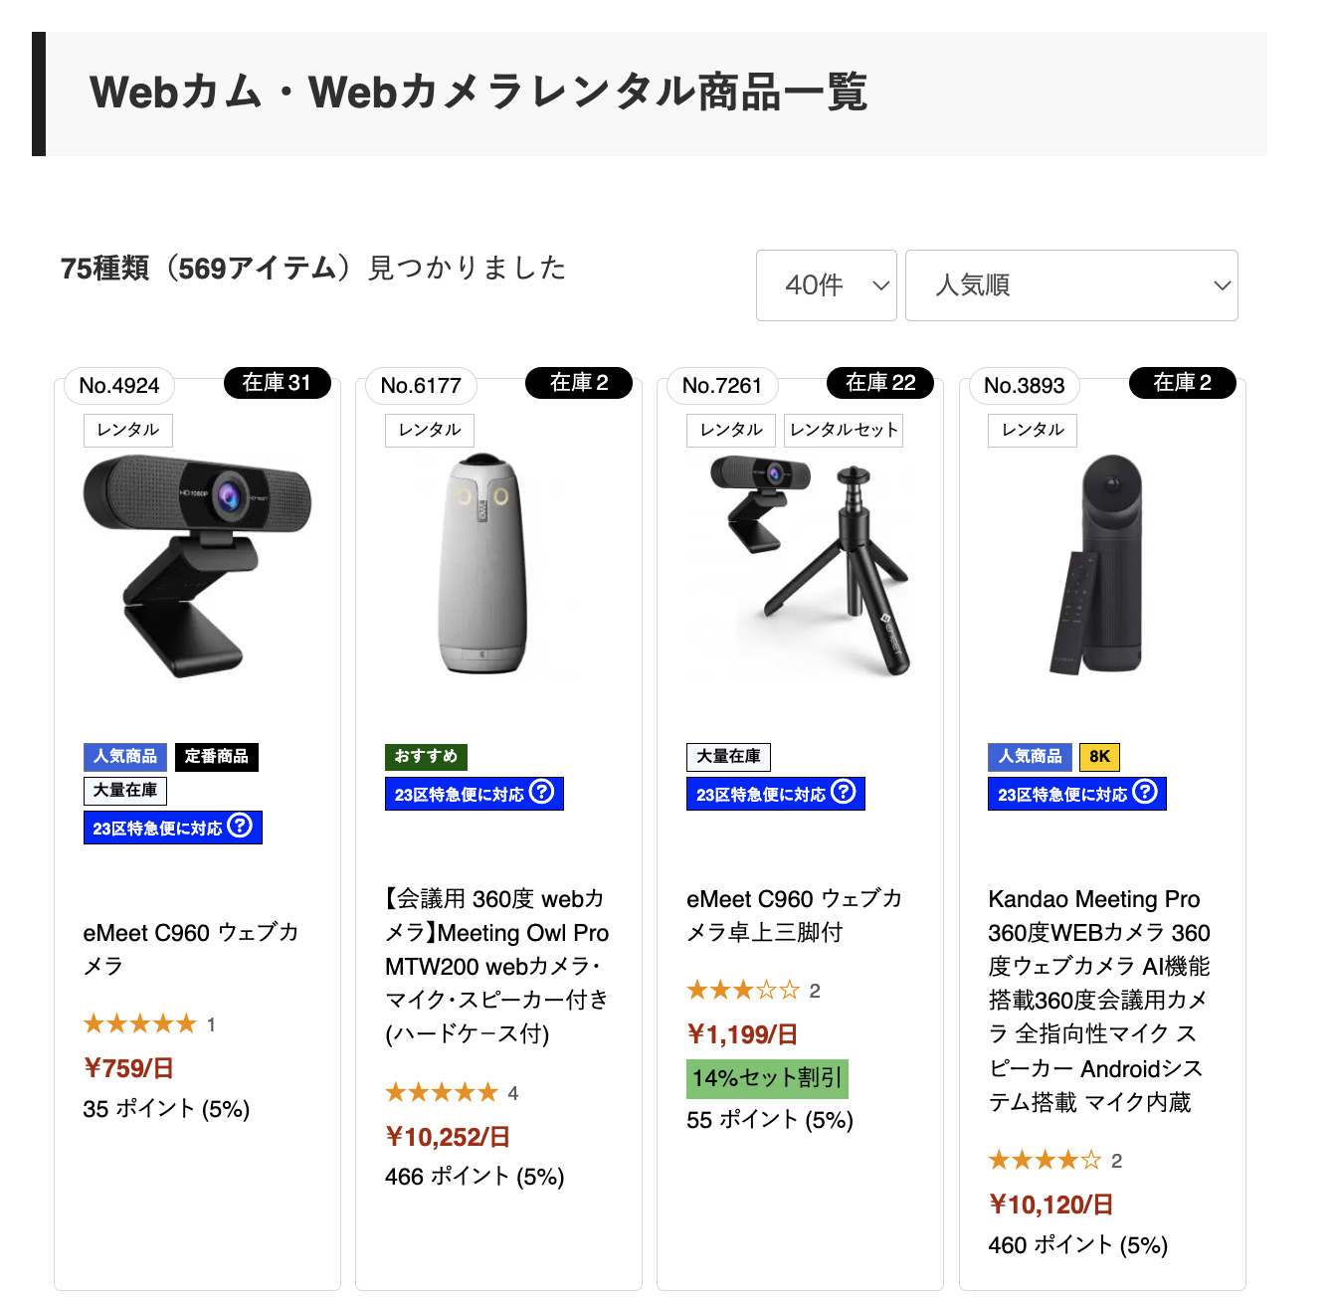Click the chevron arrow of 人気順 dropdown
The width and height of the screenshot is (1335, 1297).
click(1223, 286)
